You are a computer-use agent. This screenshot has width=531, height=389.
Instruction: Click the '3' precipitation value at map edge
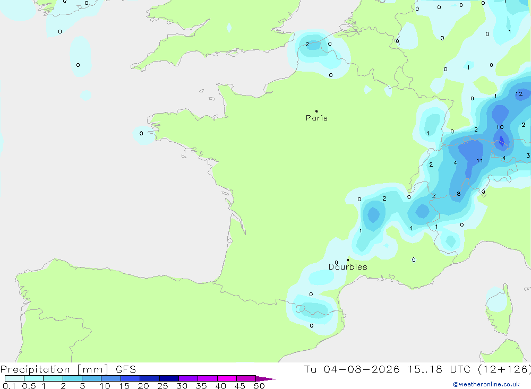pos(528,155)
